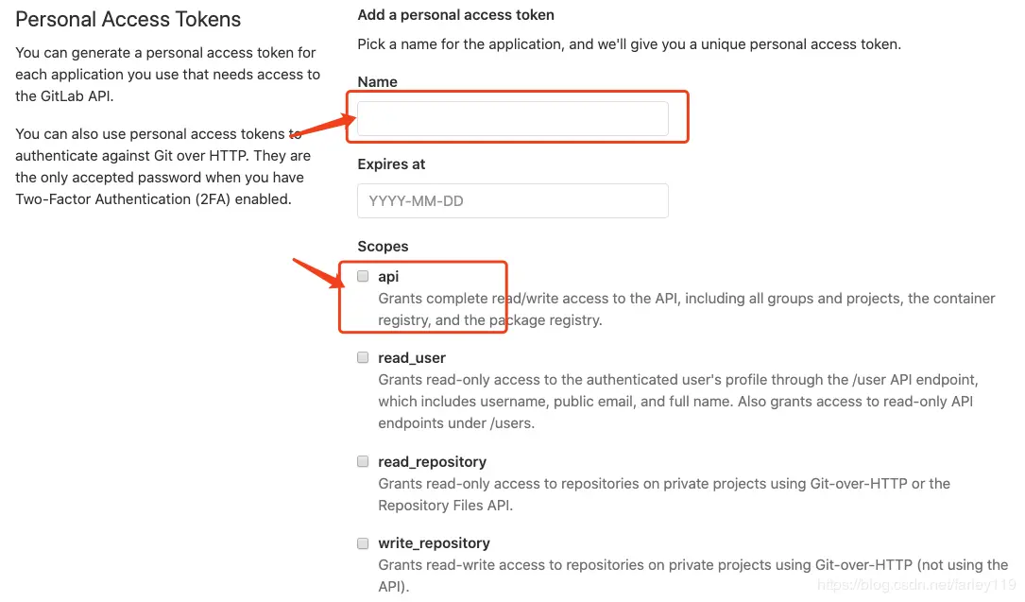
Task: Tick the read_user scope checkbox
Action: pos(363,358)
